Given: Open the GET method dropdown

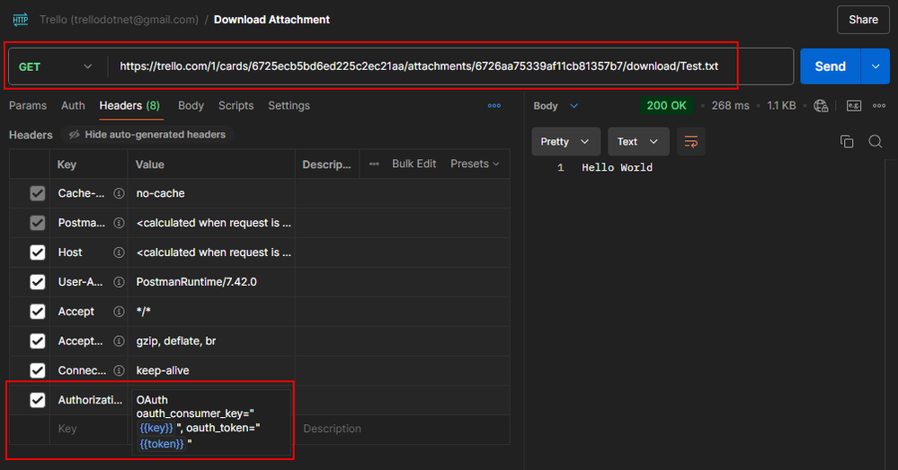Looking at the screenshot, I should [56, 67].
